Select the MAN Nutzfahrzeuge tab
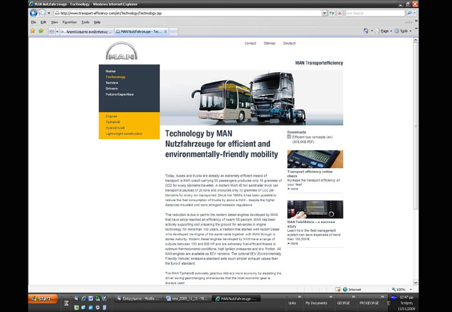The height and width of the screenshot is (312, 452). [139, 32]
